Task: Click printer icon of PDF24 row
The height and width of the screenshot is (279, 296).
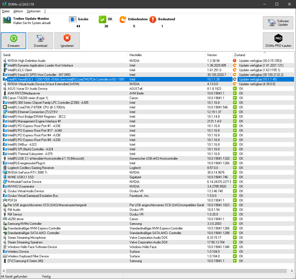Action: [5, 200]
